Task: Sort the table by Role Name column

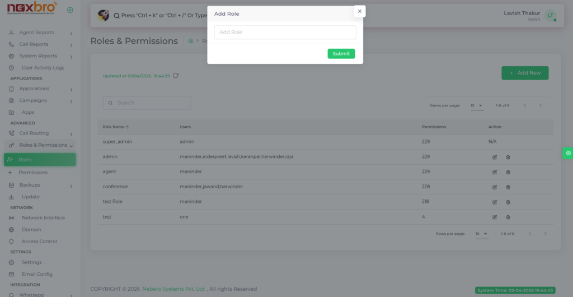Action: click(x=116, y=127)
